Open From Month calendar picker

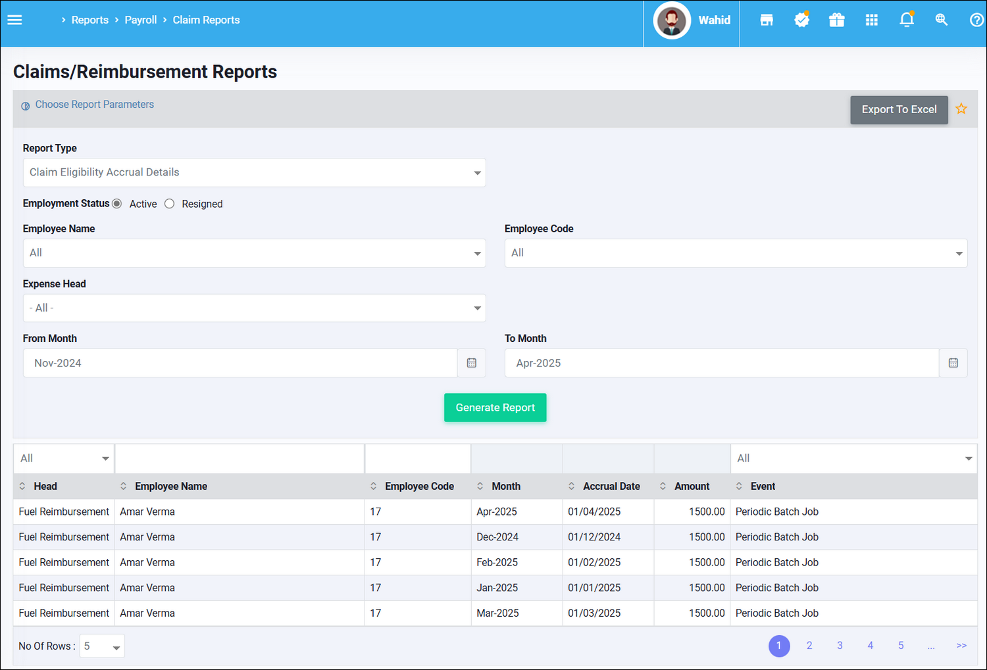point(472,363)
